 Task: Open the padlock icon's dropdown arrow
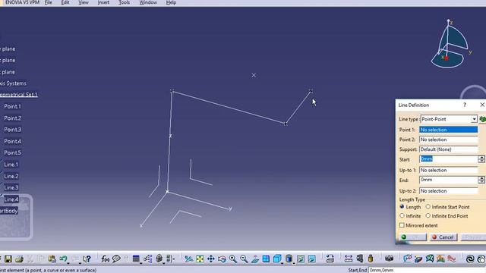point(163,262)
